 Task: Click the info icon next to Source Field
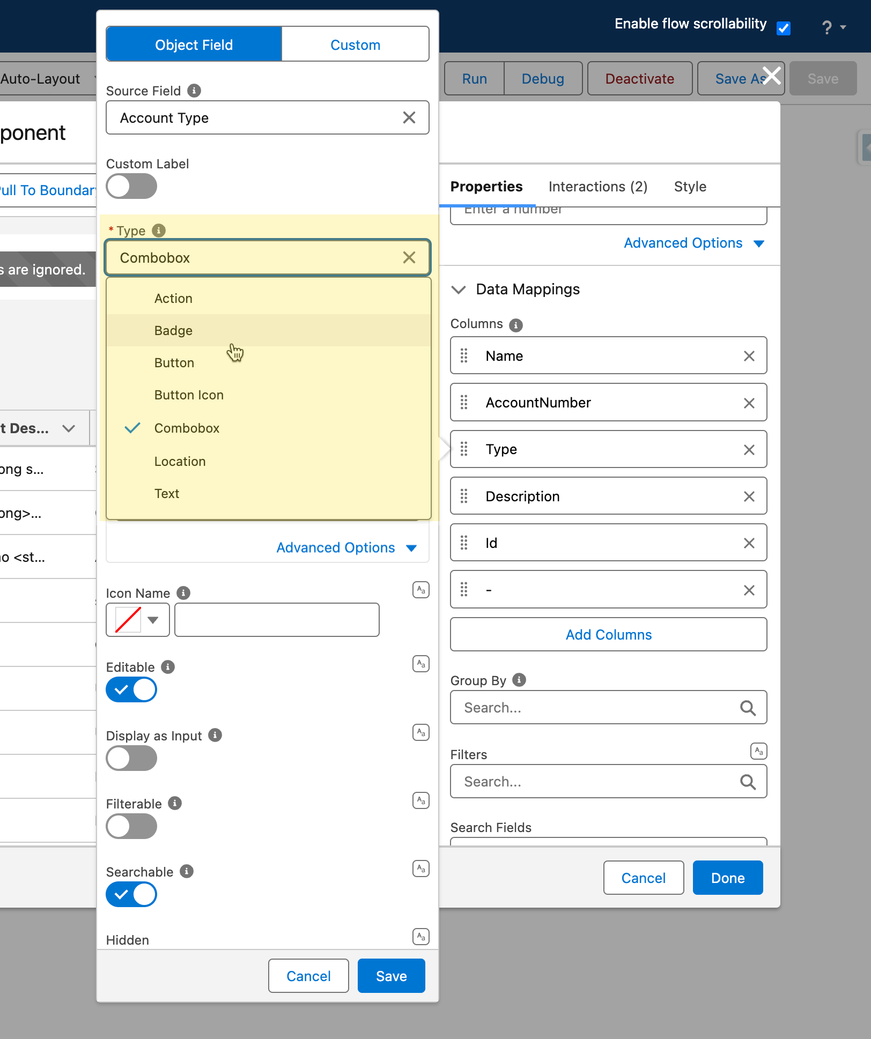pos(194,91)
